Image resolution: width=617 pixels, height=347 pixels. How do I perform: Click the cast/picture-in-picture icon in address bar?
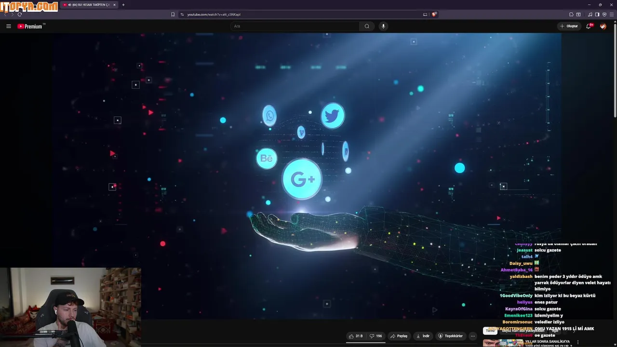425,14
